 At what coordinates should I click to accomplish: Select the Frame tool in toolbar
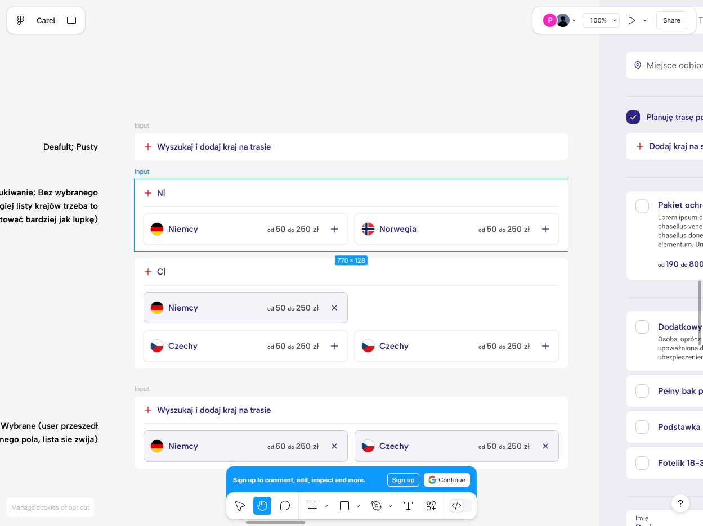pos(312,506)
